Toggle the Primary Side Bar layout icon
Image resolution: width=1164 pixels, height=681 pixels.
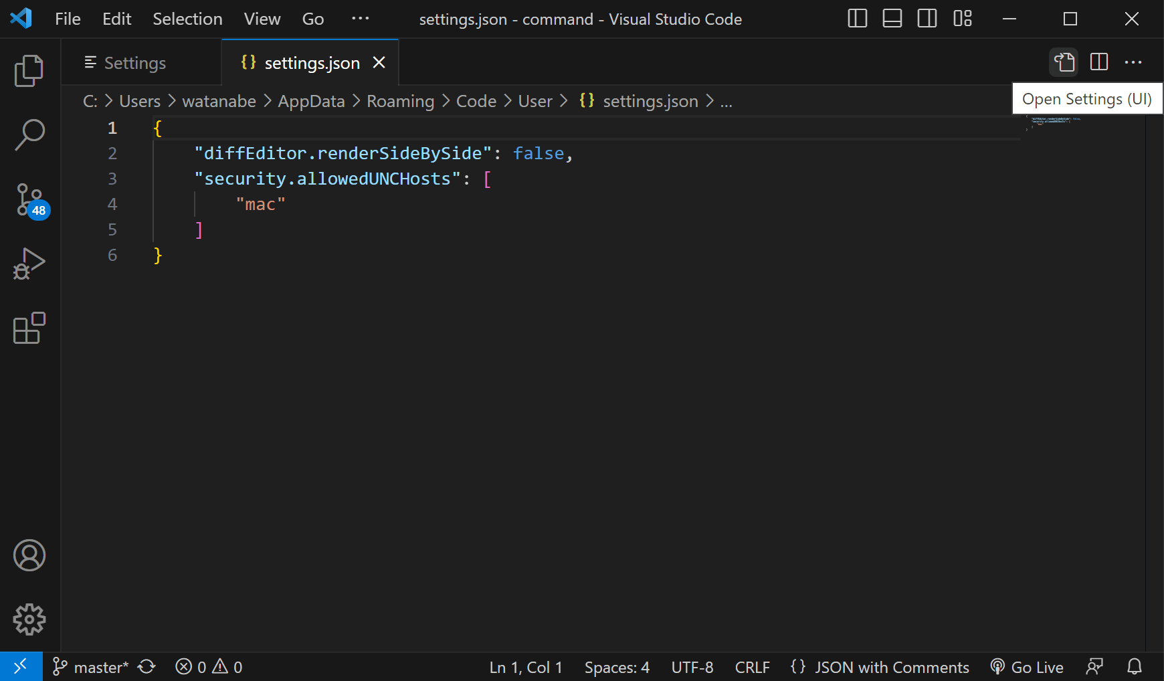coord(858,19)
